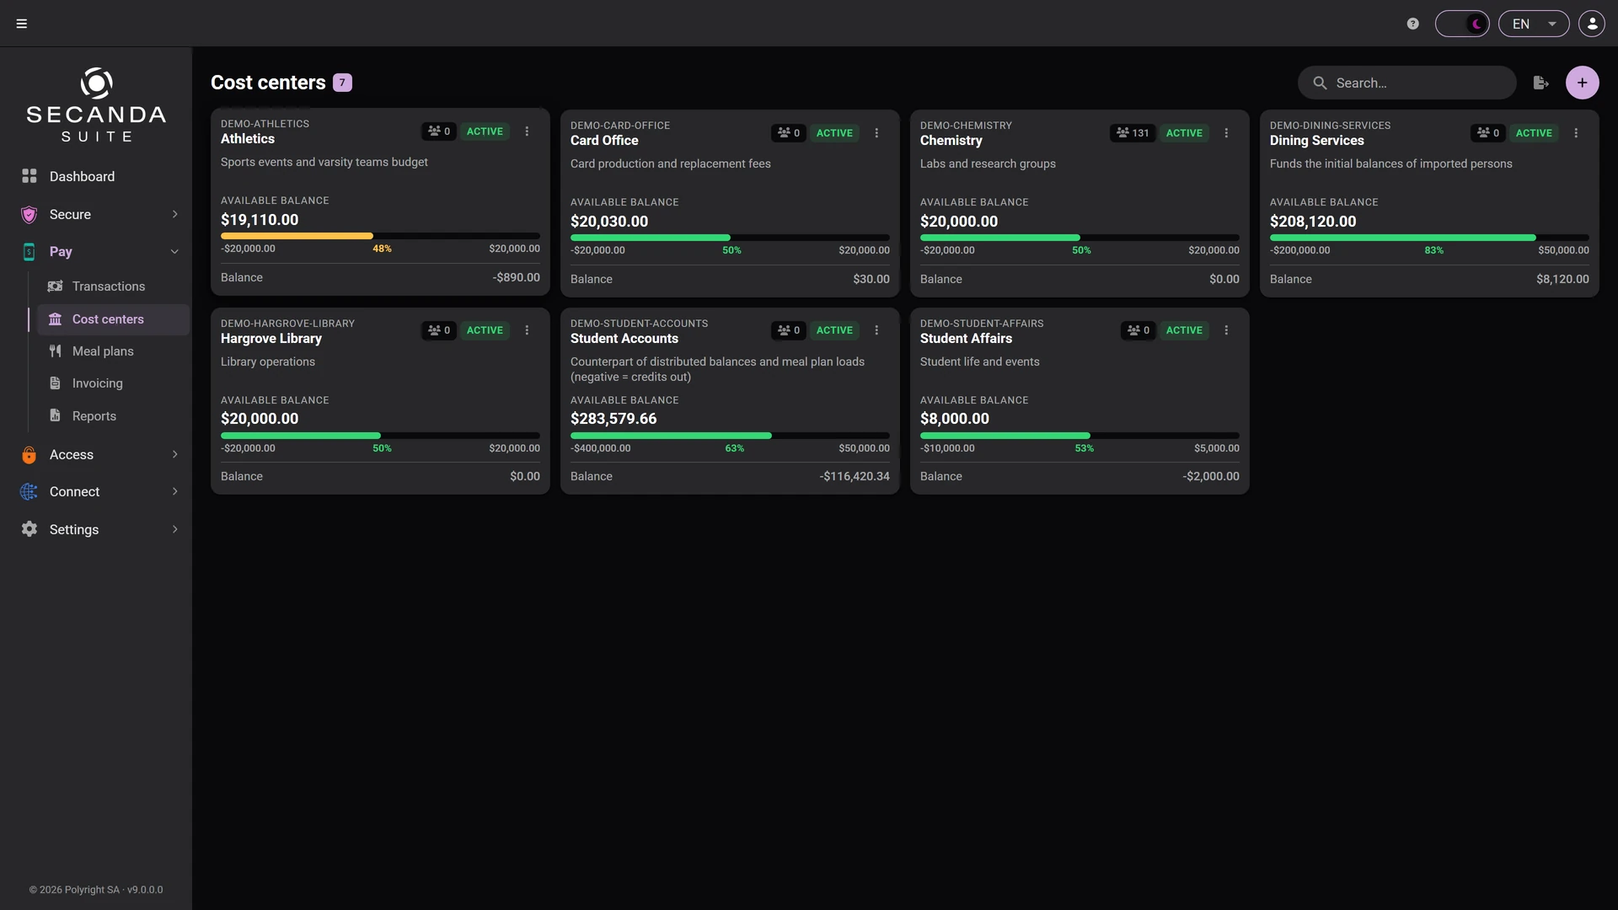
Task: Click the cost centers count badge 7
Action: point(342,83)
